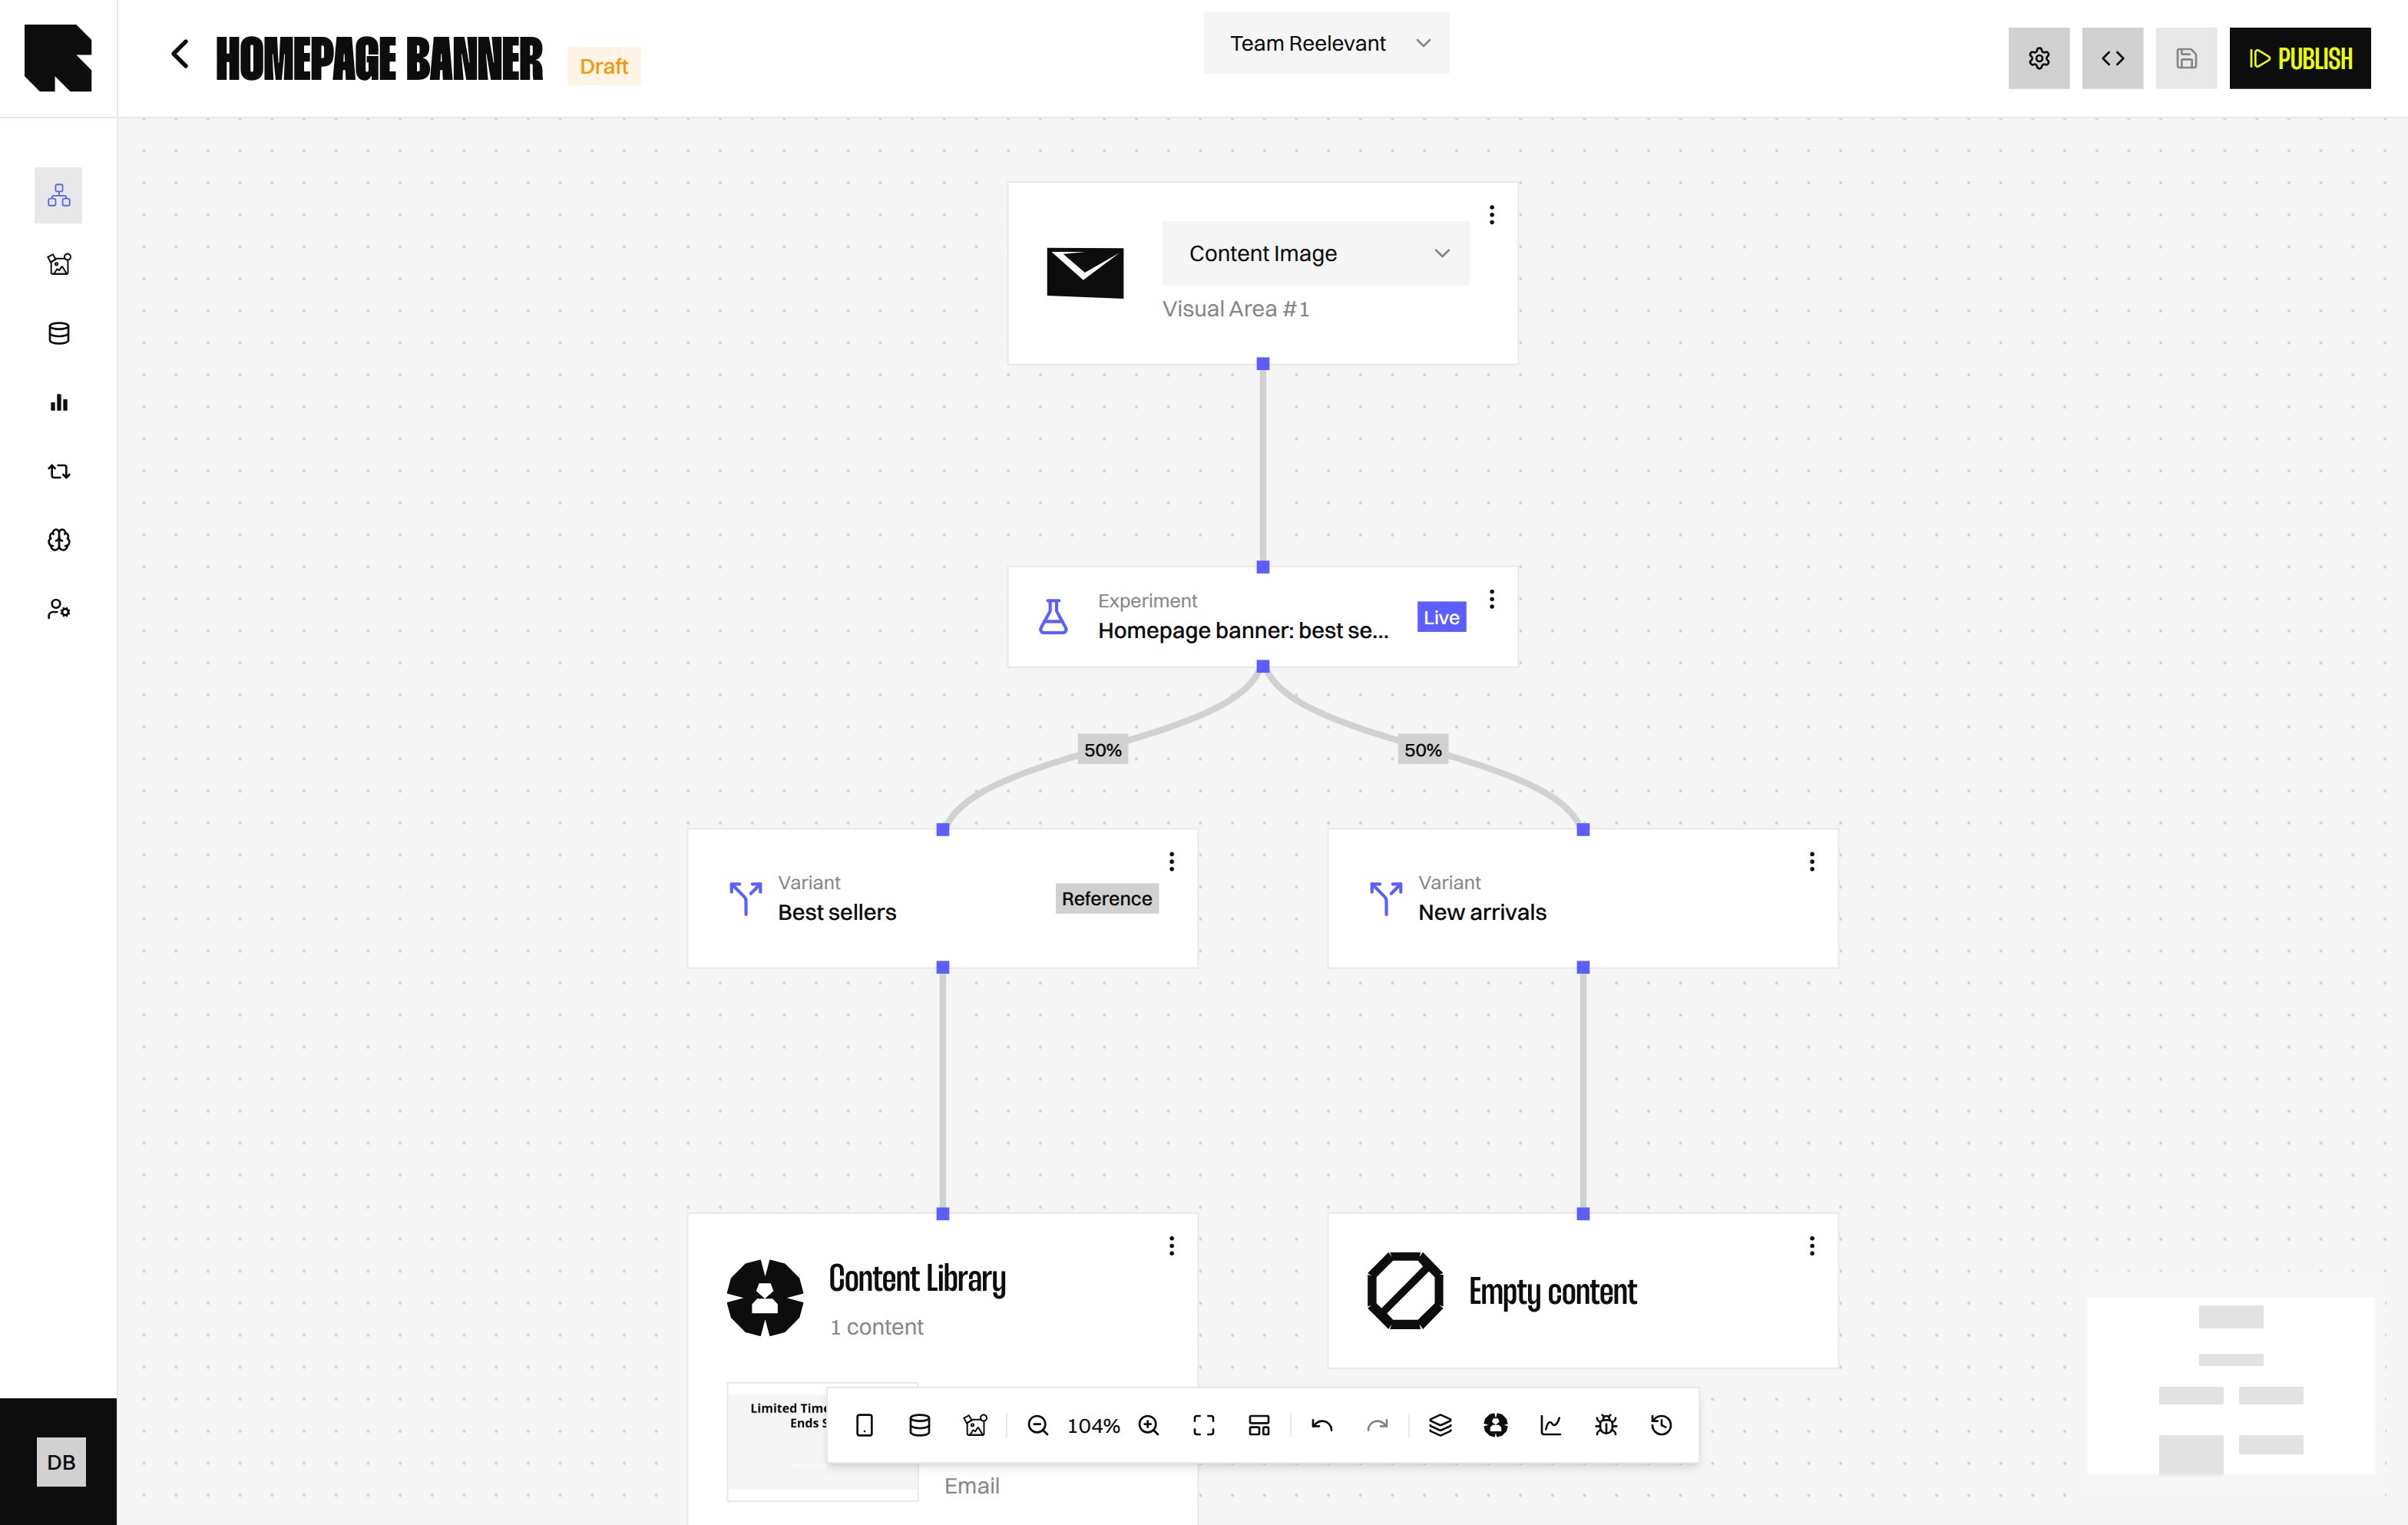2408x1525 pixels.
Task: Open the Visual Area #1 node options menu
Action: (1492, 215)
